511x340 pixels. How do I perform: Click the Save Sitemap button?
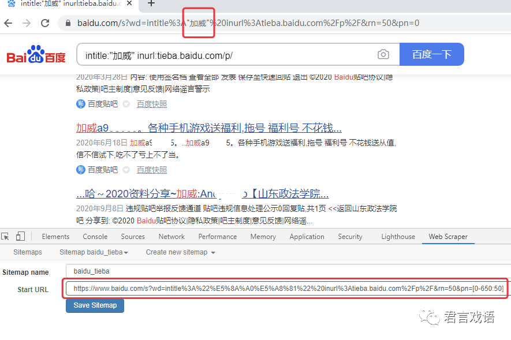95,305
